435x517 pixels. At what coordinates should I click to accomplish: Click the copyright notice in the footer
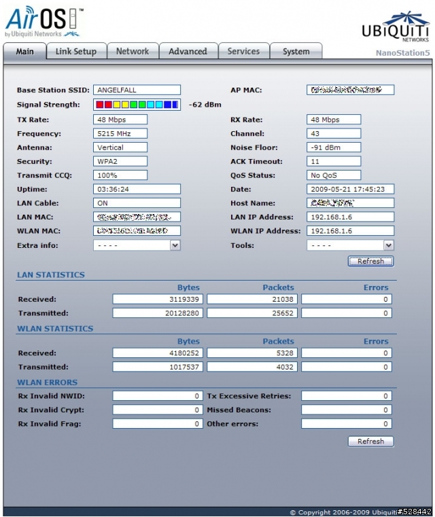(x=343, y=512)
